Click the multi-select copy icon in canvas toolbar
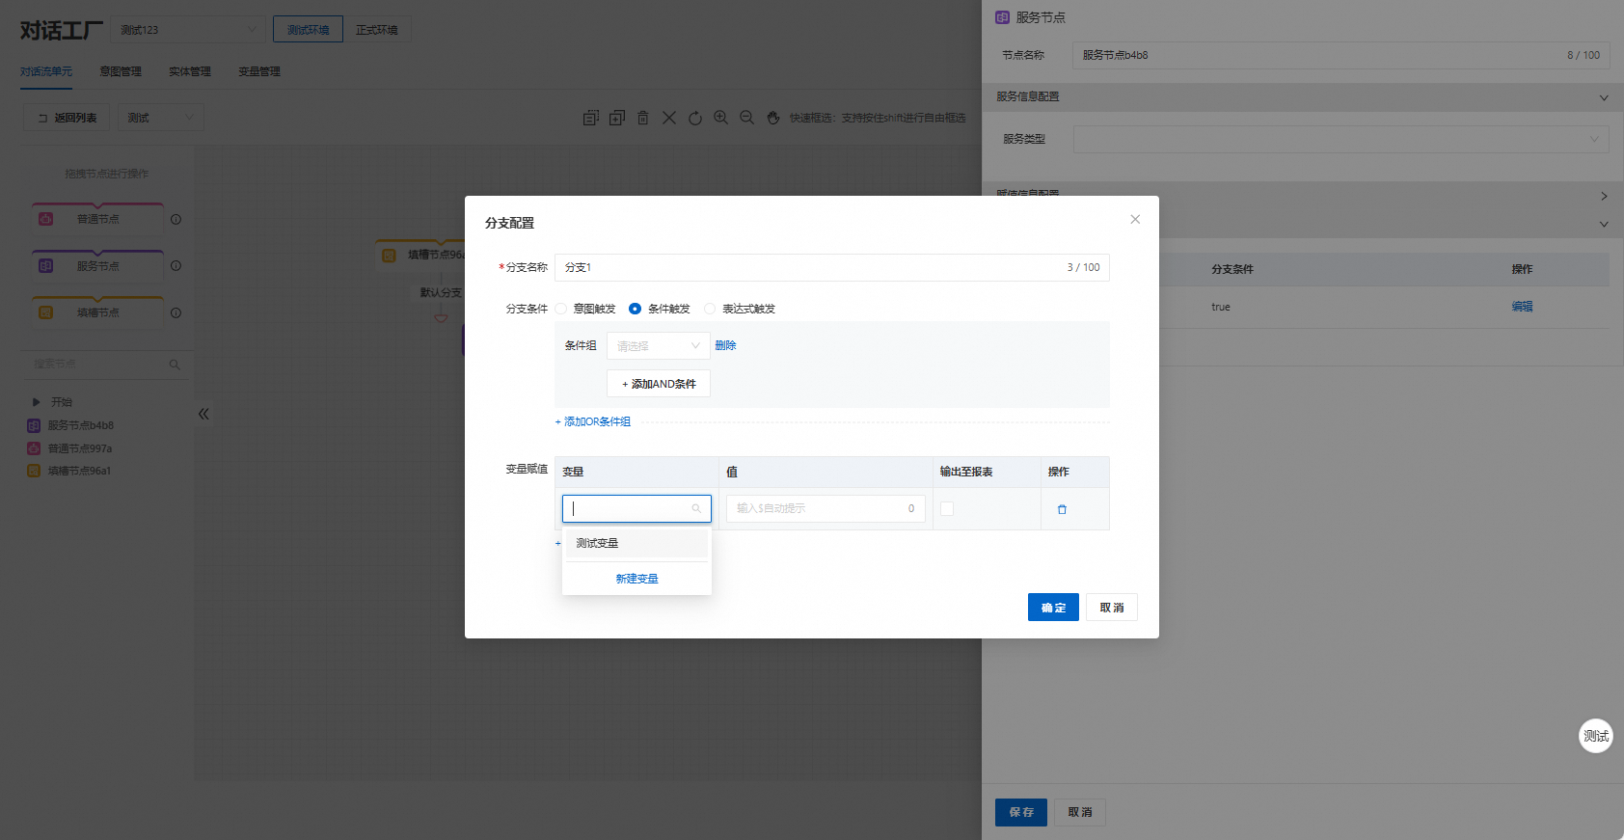Screen dimensions: 1624x840 coord(591,118)
